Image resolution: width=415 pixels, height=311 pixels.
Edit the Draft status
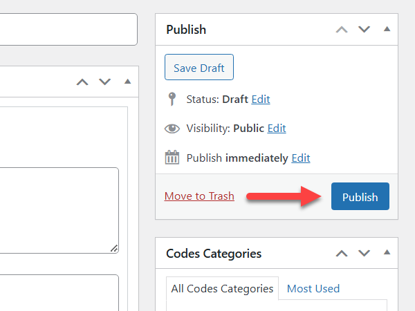[261, 100]
